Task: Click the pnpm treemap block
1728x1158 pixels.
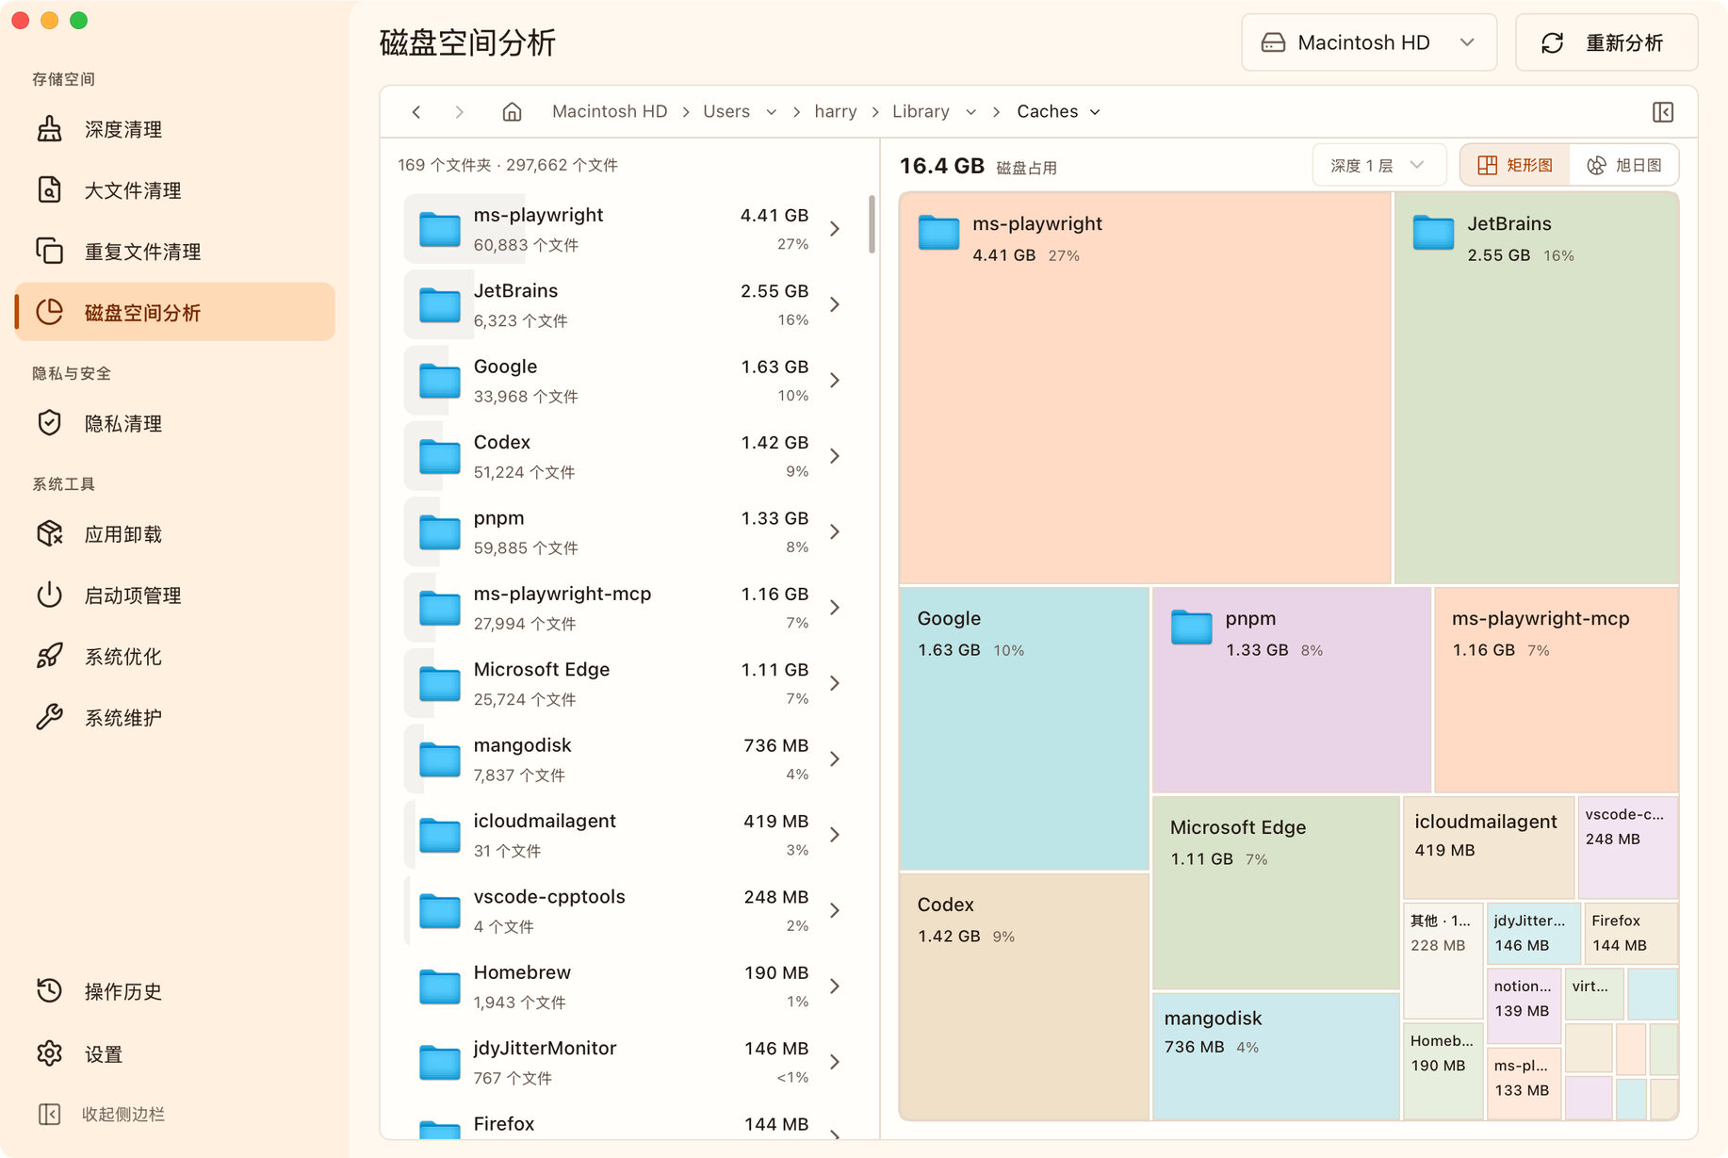Action: 1291,690
